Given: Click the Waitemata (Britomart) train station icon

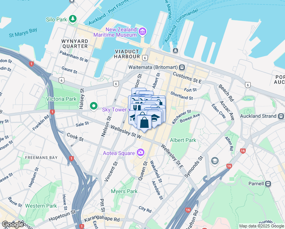Looking at the screenshot, I should coord(182,68).
